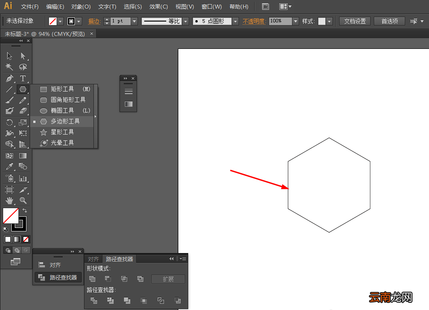Image resolution: width=429 pixels, height=310 pixels.
Task: Select the Shape Builder tool
Action: click(x=9, y=144)
